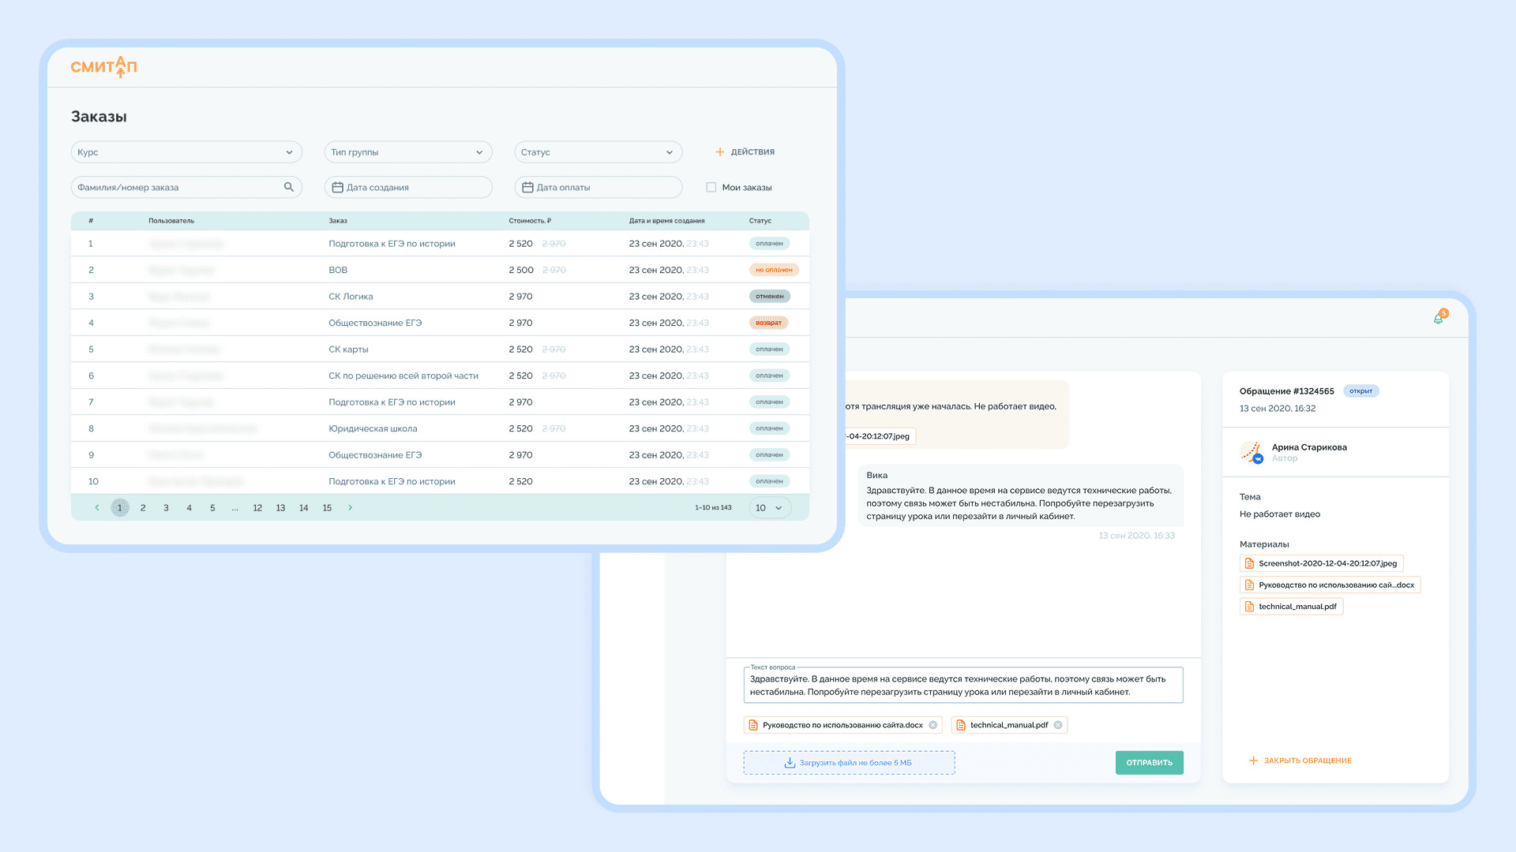The height and width of the screenshot is (852, 1516).
Task: Enable the Мои заказы checkbox
Action: pyautogui.click(x=711, y=187)
